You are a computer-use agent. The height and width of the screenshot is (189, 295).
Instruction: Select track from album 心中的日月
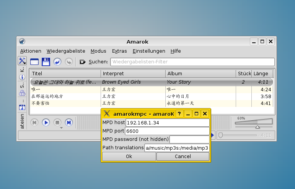tap(152, 97)
